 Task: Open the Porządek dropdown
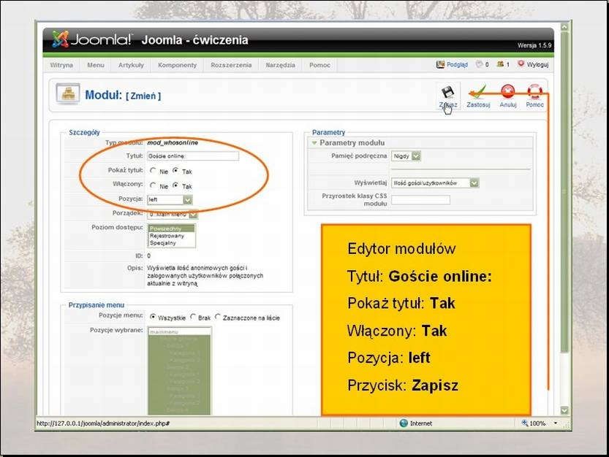(x=173, y=214)
